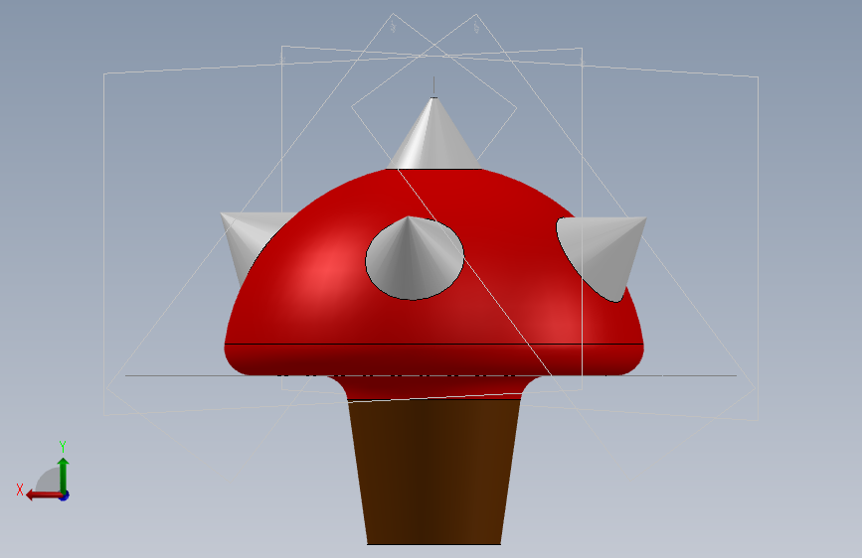862x558 pixels.
Task: Click the red X axis arrow on the triad
Action: [43, 495]
